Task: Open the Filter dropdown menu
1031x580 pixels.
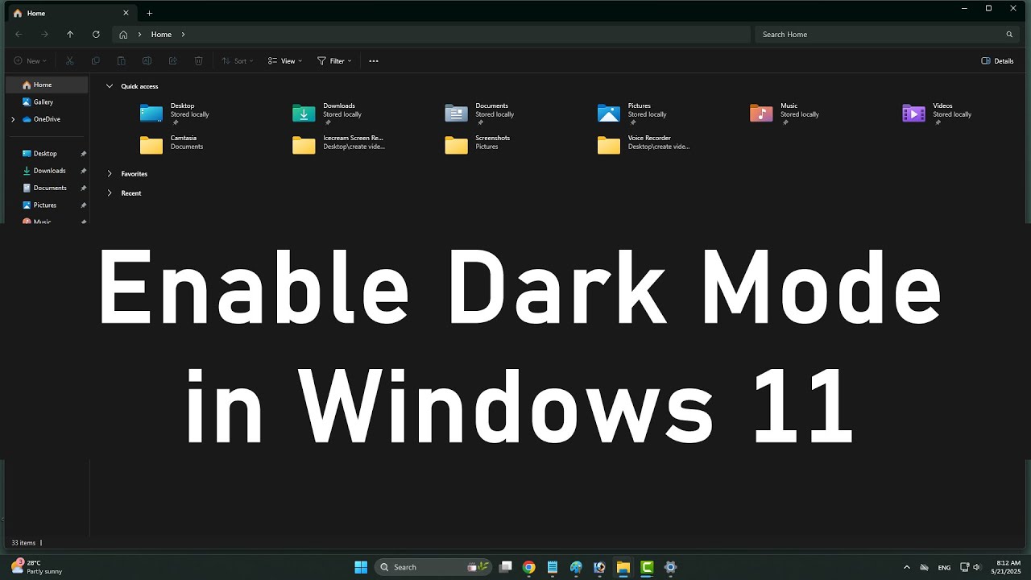Action: click(x=334, y=60)
